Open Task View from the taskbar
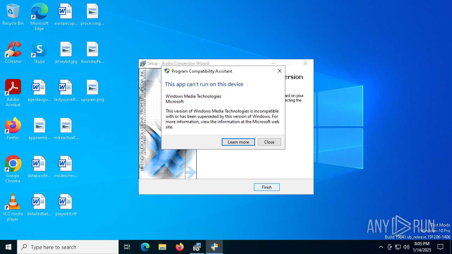The width and height of the screenshot is (452, 254). tap(127, 247)
